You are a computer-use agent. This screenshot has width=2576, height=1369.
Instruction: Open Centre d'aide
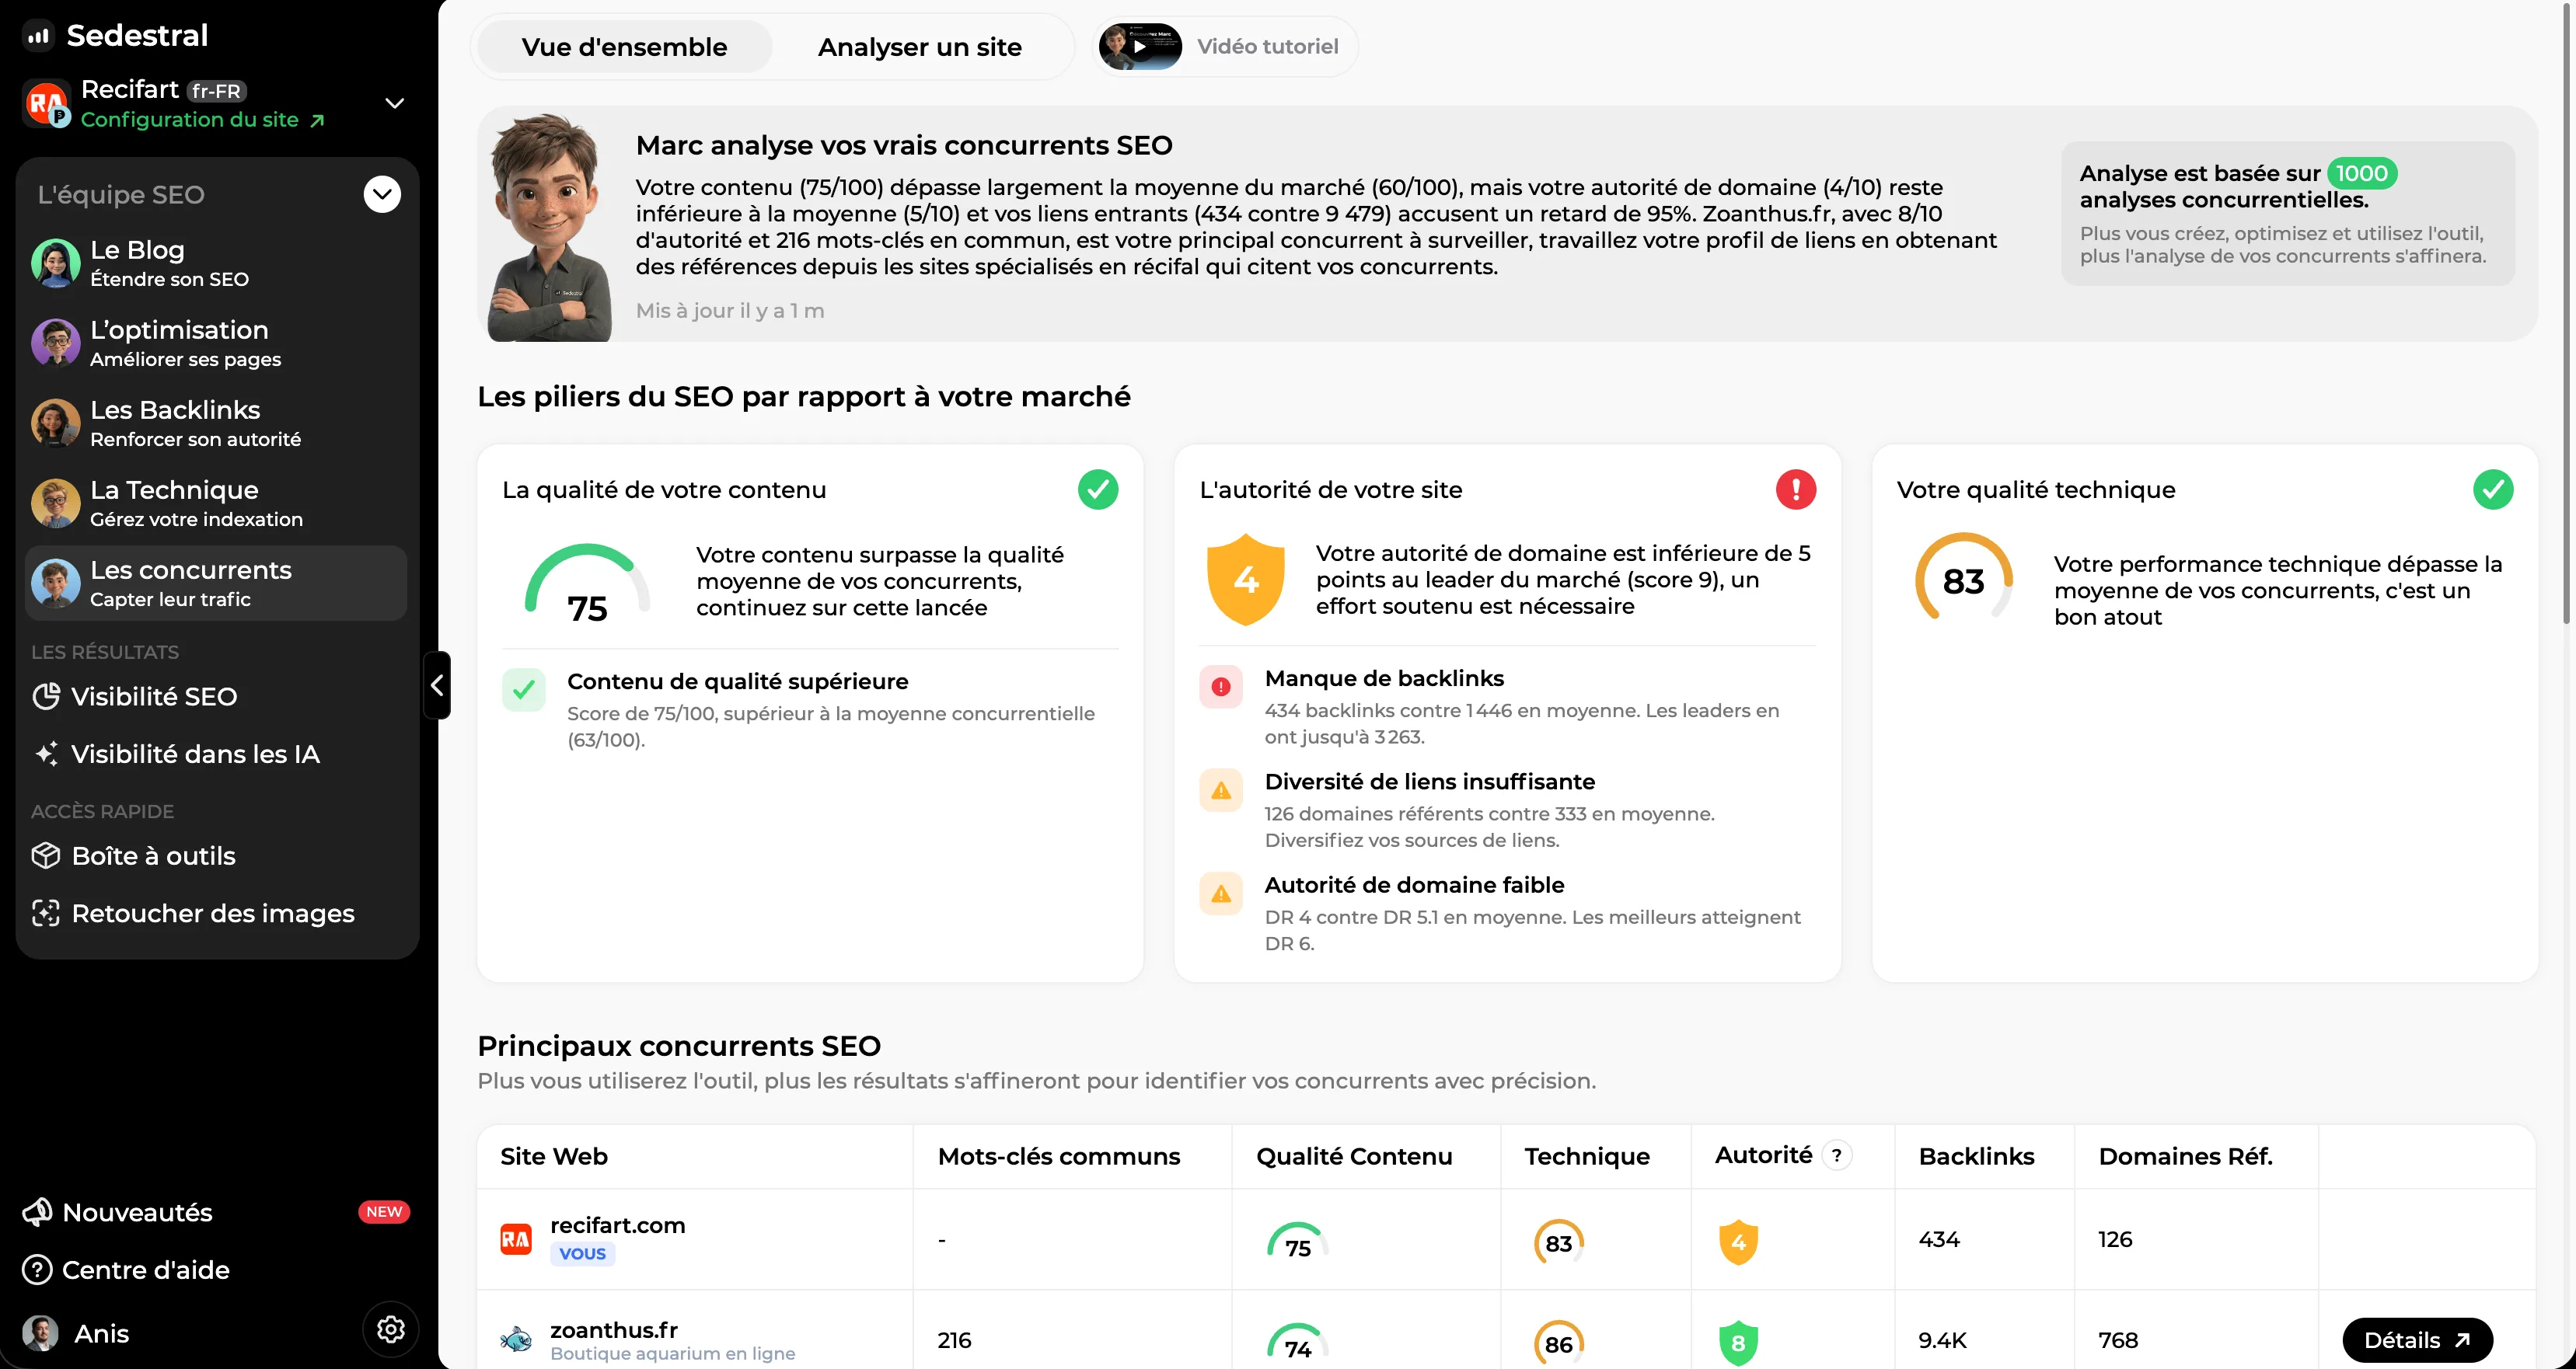click(126, 1269)
